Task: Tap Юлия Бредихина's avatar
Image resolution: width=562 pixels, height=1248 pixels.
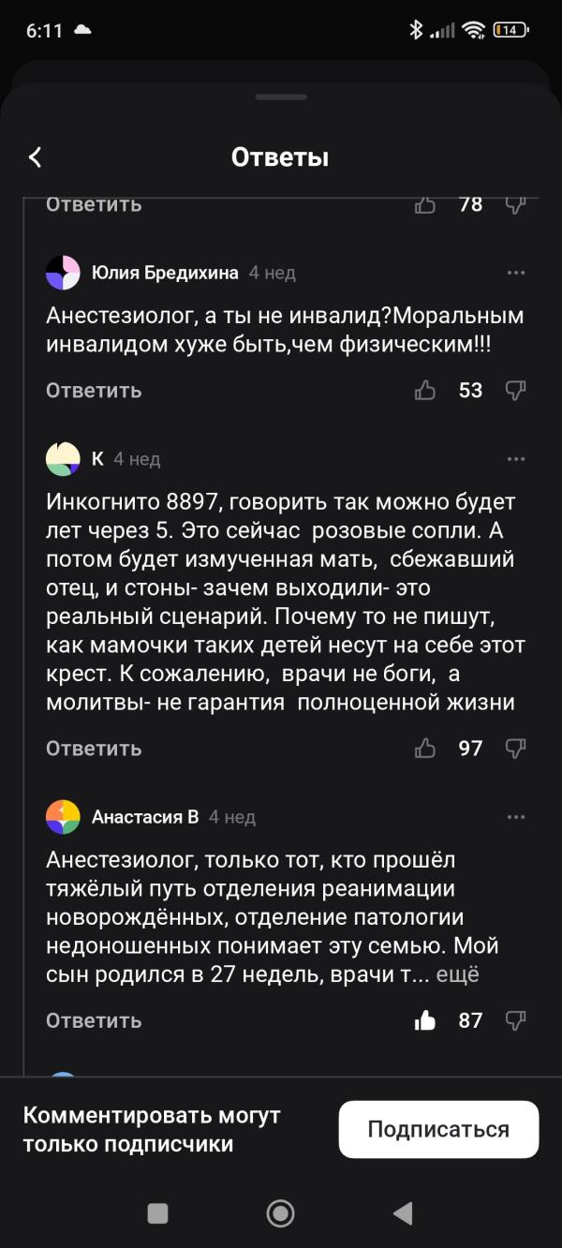Action: [x=63, y=273]
